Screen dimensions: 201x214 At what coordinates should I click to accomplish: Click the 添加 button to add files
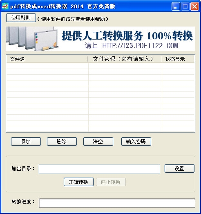click(x=26, y=142)
